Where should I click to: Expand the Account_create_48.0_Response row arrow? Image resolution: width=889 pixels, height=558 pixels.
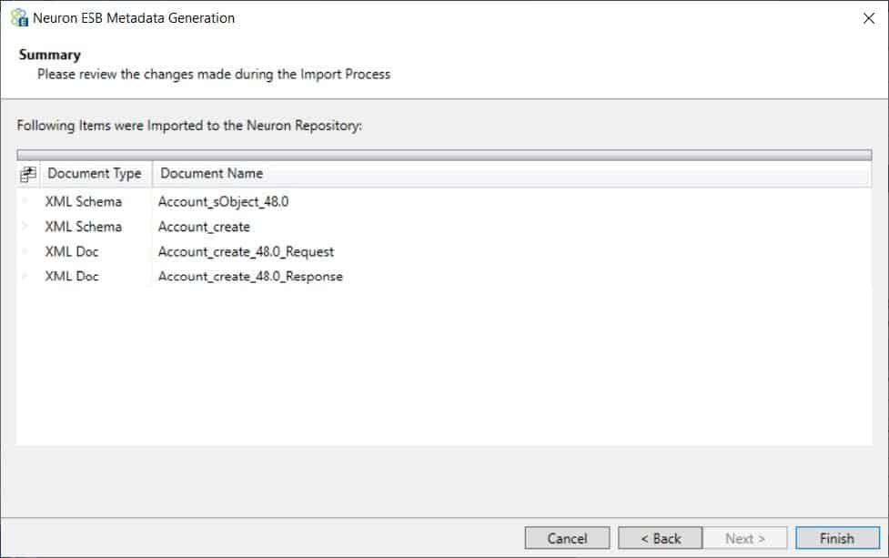click(x=25, y=276)
